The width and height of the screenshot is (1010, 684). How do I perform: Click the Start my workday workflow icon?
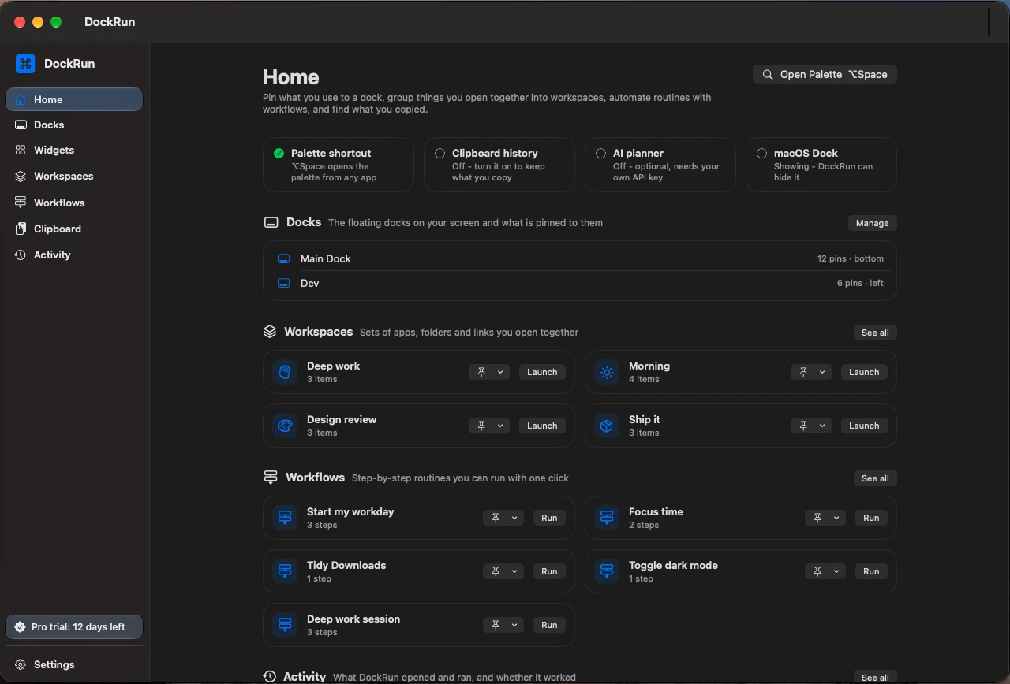coord(285,518)
